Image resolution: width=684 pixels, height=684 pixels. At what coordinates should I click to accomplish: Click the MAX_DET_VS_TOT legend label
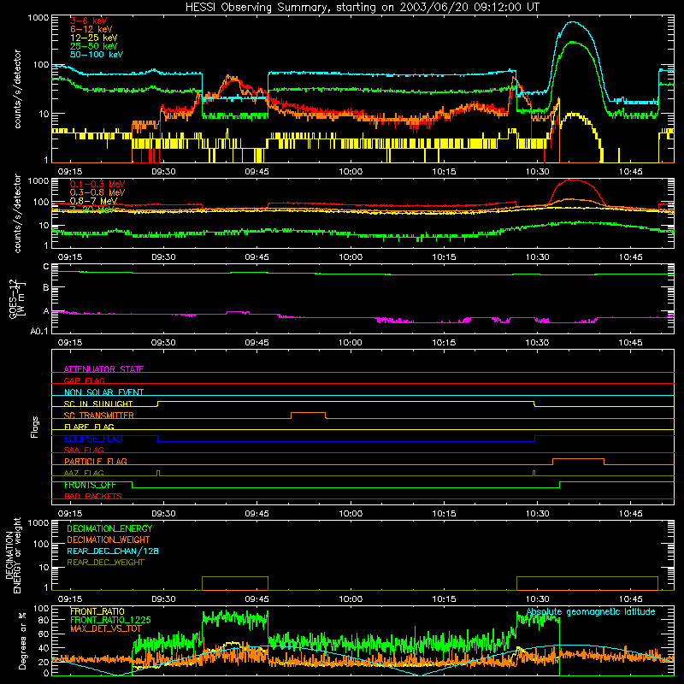pos(106,628)
